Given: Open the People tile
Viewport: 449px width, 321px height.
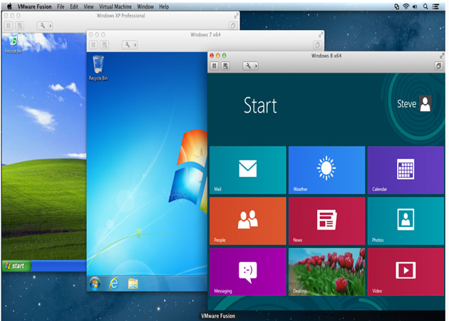Looking at the screenshot, I should pos(247,220).
